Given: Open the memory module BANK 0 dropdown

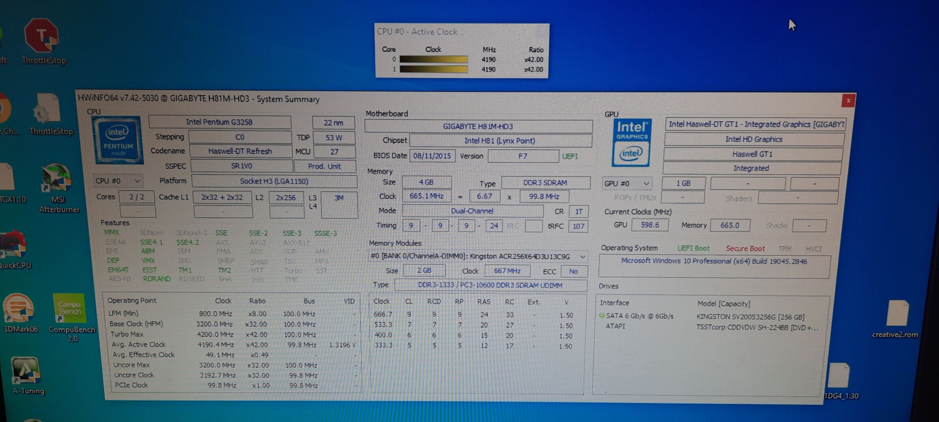Looking at the screenshot, I should [478, 256].
